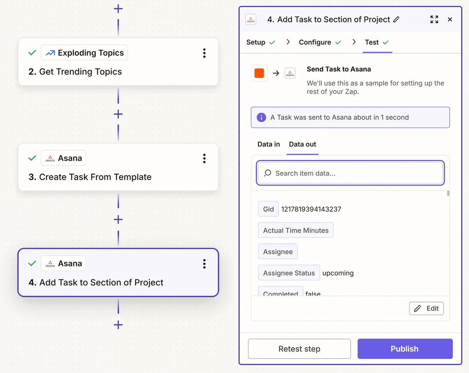Click the Completed field label
The image size is (469, 373).
click(281, 292)
